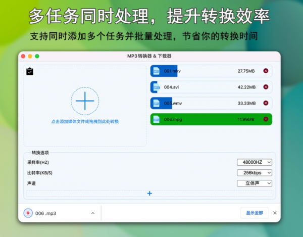Click the green fullscreen window button

coord(37,56)
